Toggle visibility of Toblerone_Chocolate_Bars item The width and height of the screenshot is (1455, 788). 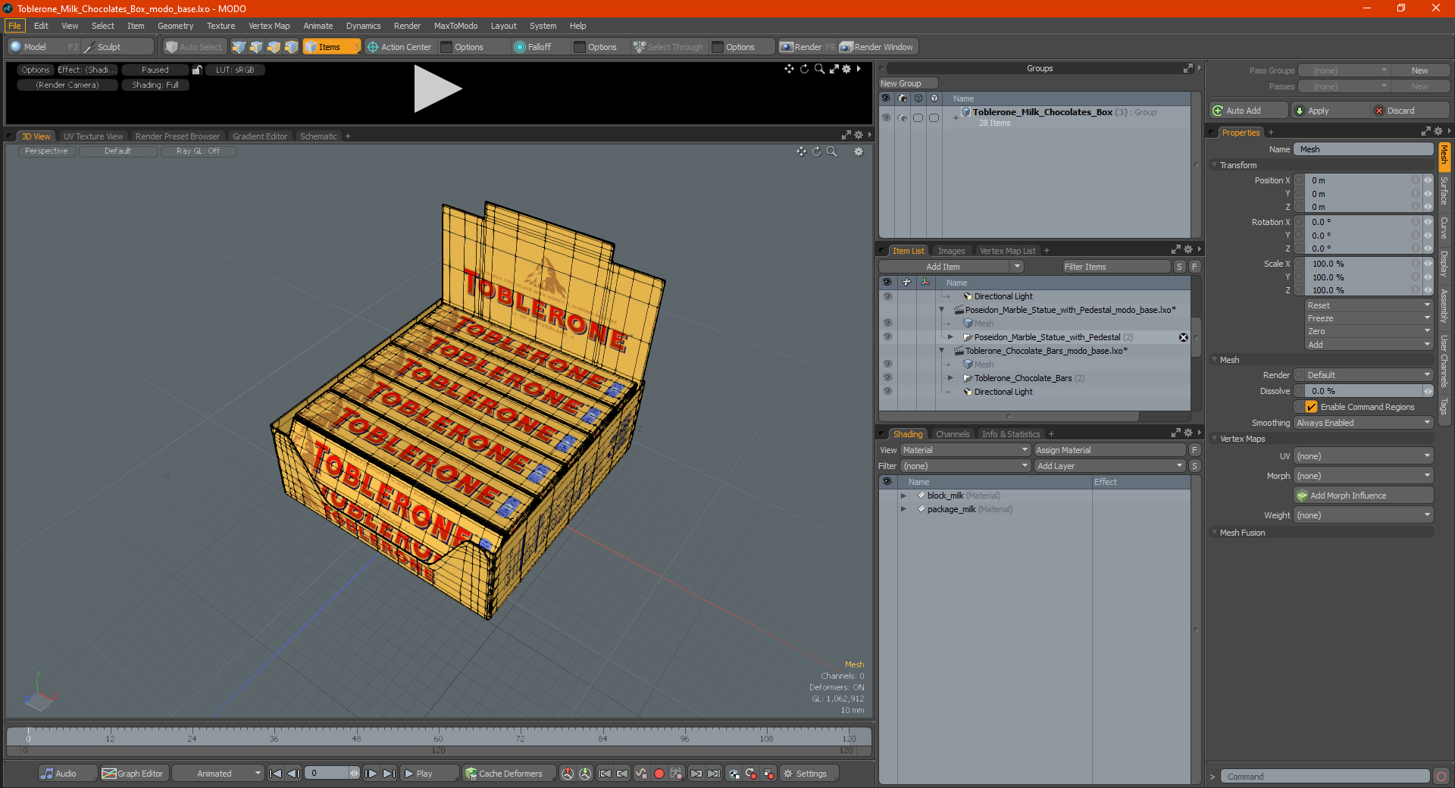[x=887, y=377]
